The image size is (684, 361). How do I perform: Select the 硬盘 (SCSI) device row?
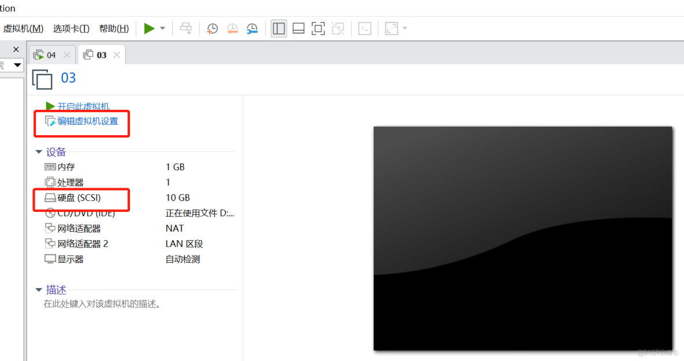(x=140, y=198)
